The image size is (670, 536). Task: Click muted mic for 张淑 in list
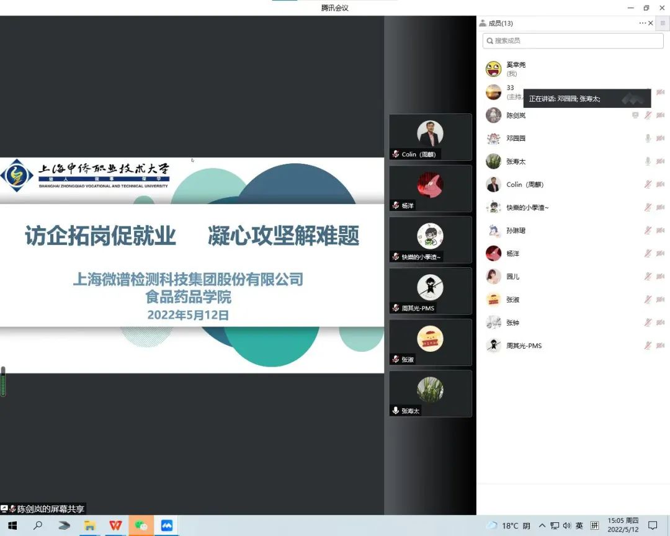click(648, 300)
